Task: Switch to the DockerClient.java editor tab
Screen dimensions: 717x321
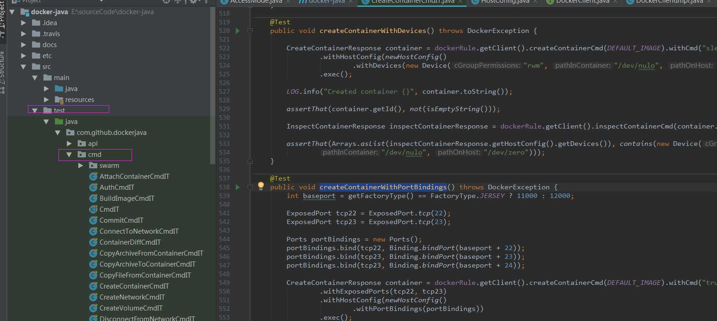Action: coord(583,2)
